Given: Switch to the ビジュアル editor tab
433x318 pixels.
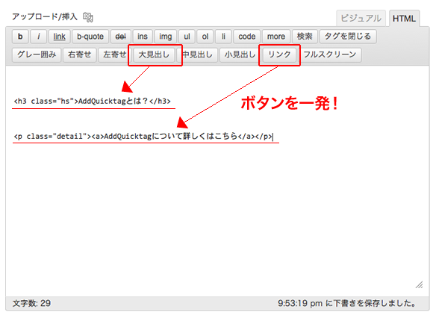Looking at the screenshot, I should (x=361, y=18).
